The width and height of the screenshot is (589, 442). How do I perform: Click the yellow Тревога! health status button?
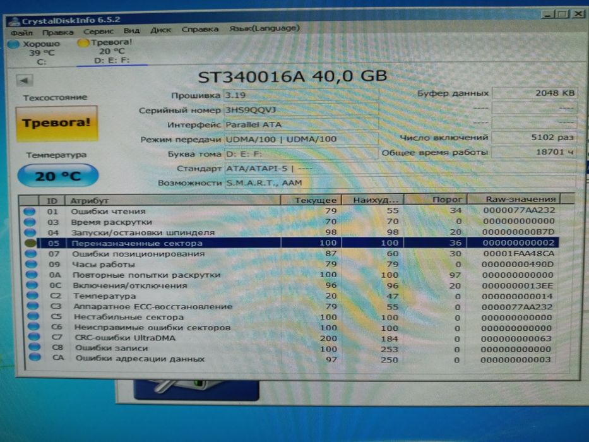(x=57, y=123)
